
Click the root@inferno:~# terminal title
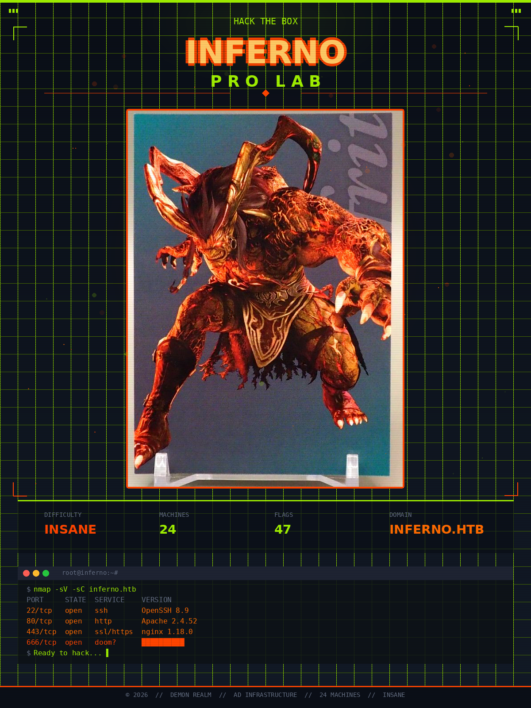[x=90, y=573]
